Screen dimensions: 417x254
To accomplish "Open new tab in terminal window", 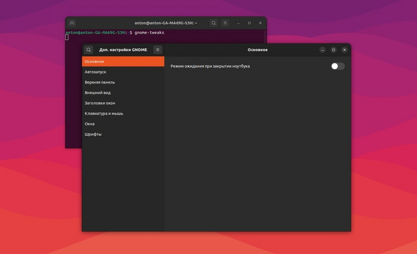I will tap(72, 23).
